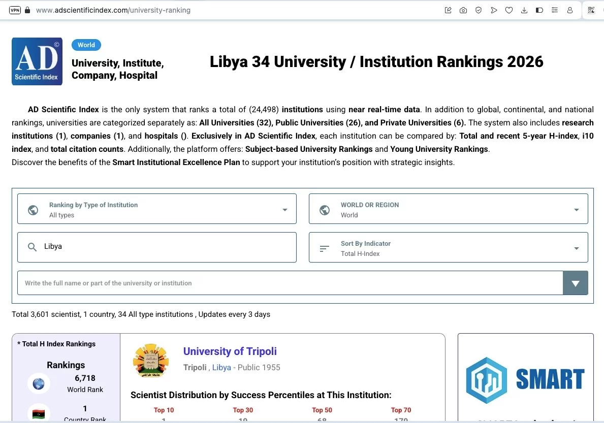Viewport: 604px width, 423px height.
Task: Click the AD Scientific Index logo
Action: 37,61
